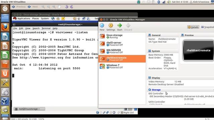The height and width of the screenshot is (120, 214).
Task: Open the guest Applications menu
Action: point(23,19)
